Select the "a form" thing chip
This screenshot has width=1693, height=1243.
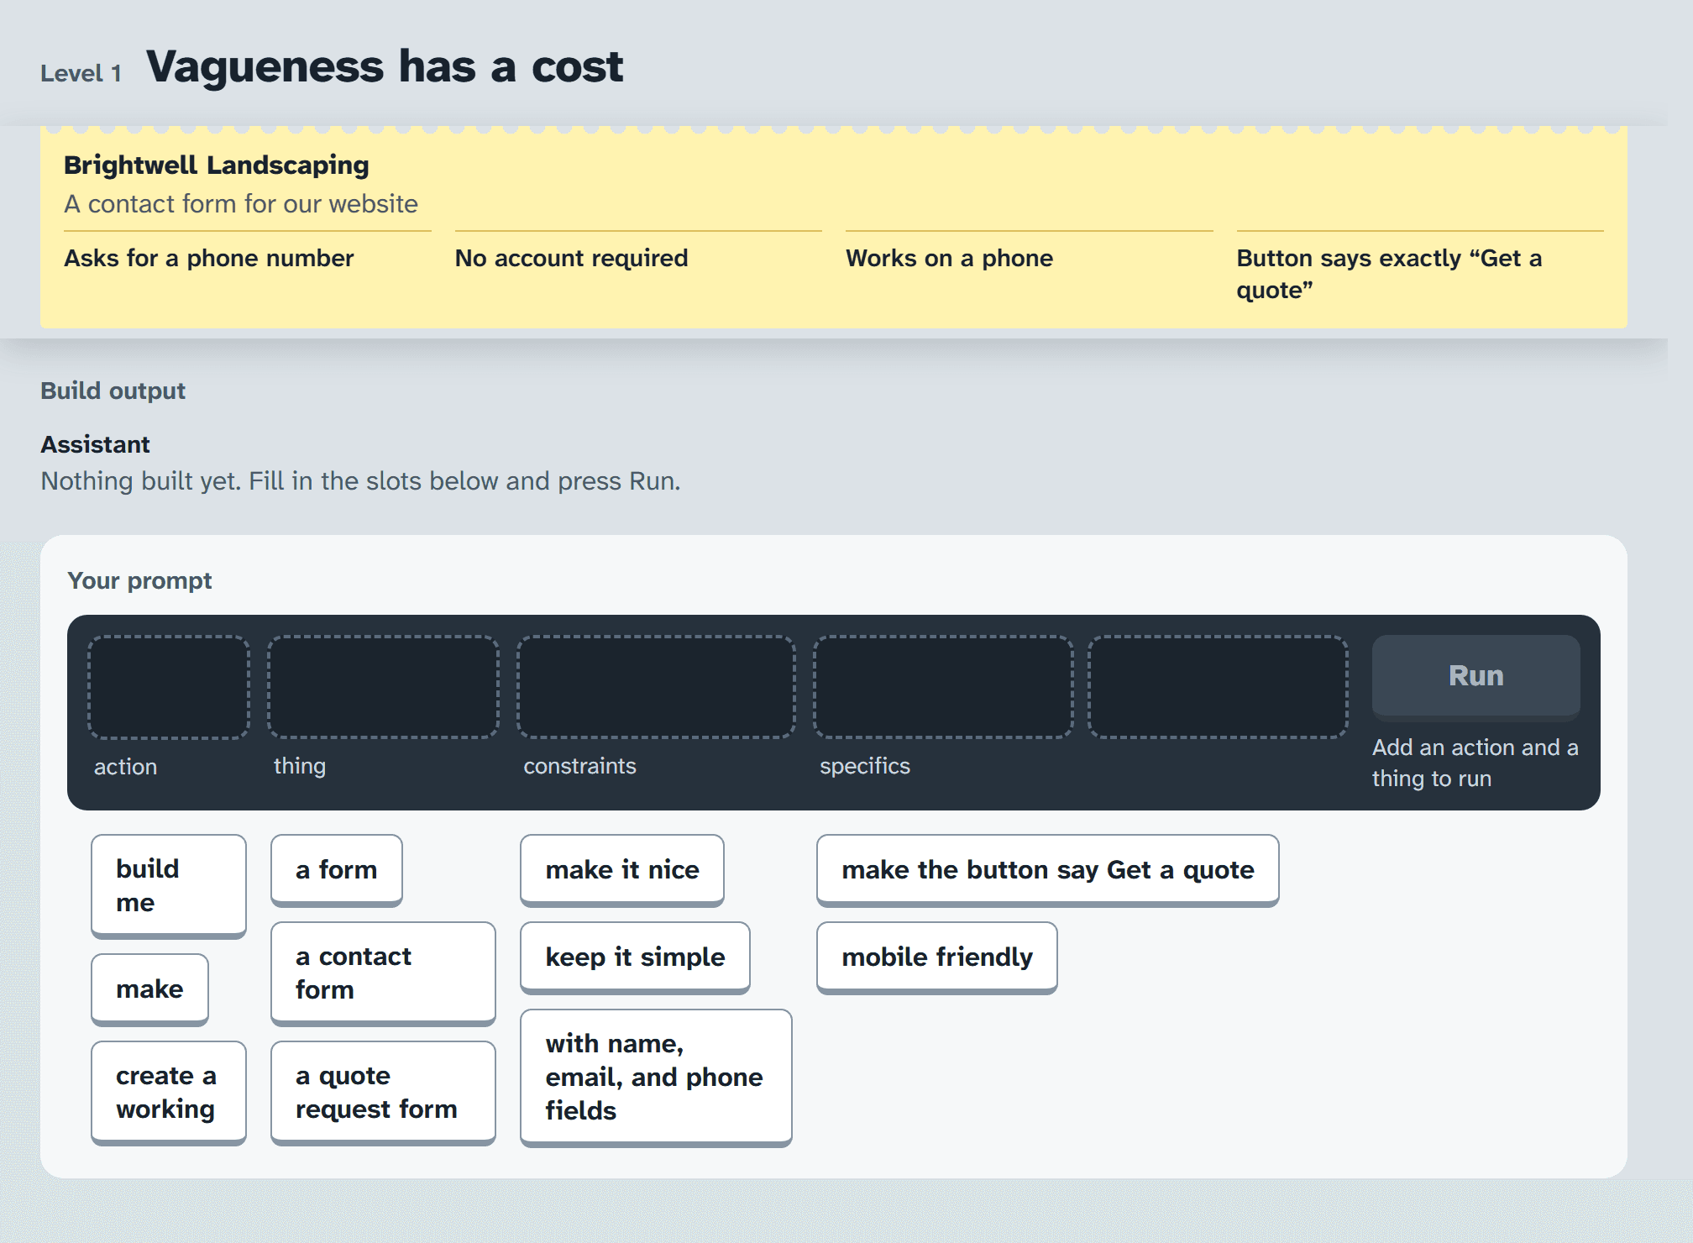tap(337, 870)
